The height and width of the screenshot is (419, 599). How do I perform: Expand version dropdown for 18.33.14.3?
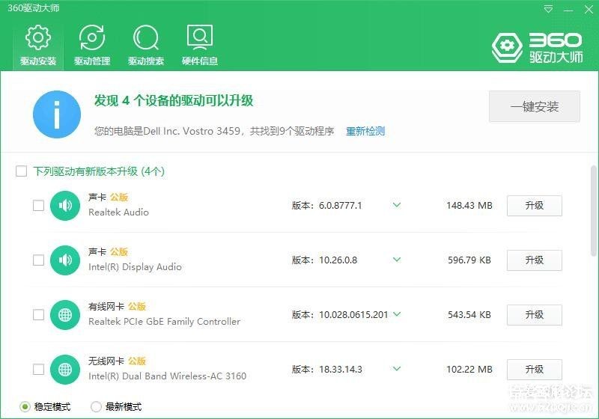click(397, 369)
